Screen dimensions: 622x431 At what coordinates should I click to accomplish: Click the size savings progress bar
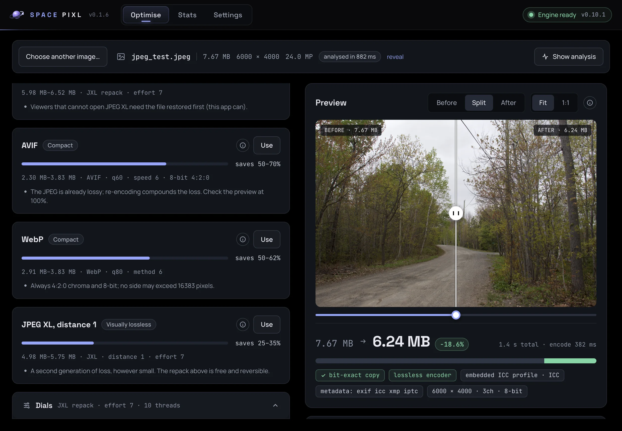(456, 361)
